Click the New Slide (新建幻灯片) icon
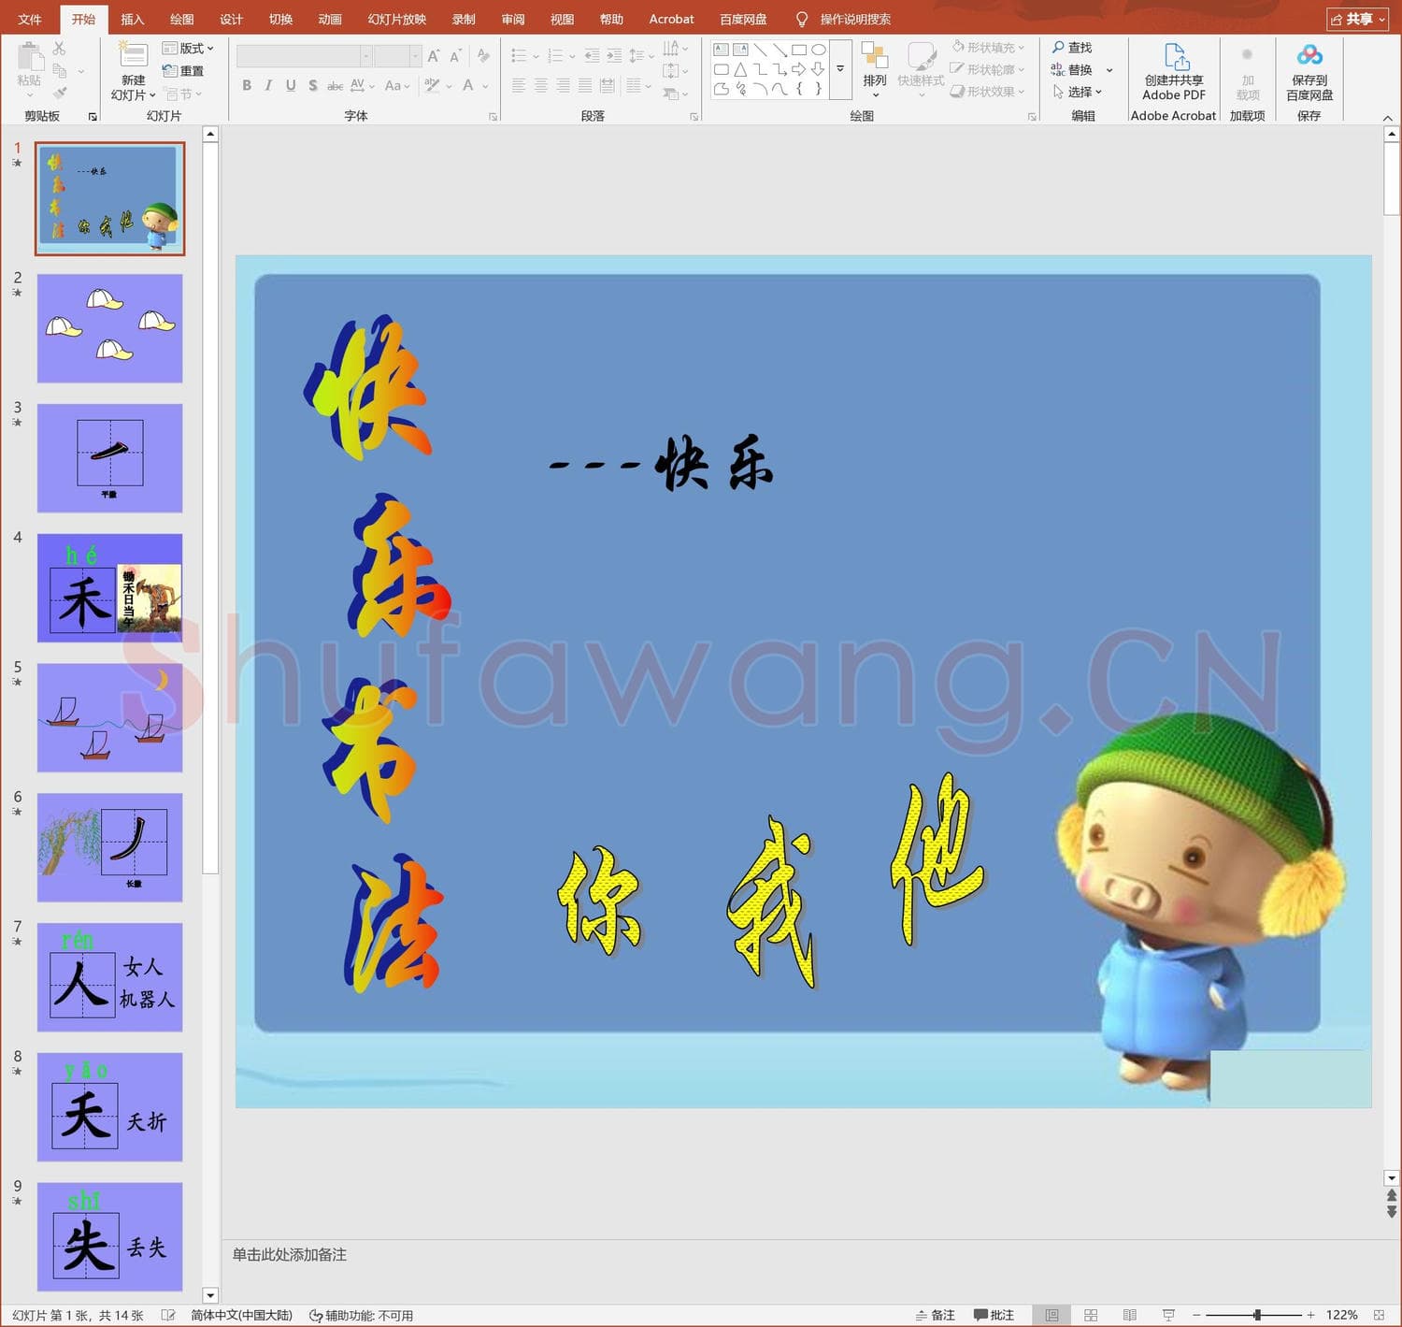1402x1327 pixels. click(132, 56)
